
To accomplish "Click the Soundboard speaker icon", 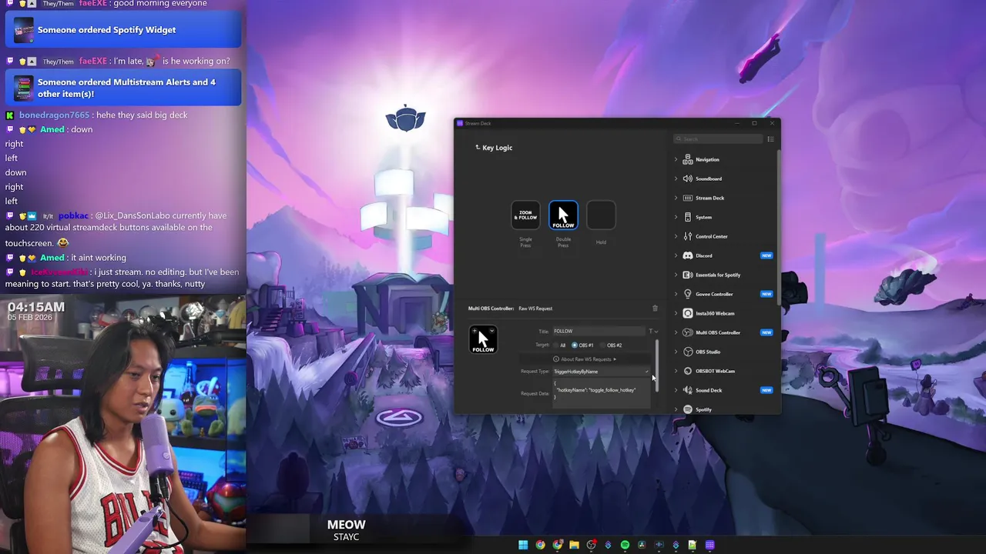I will point(688,179).
